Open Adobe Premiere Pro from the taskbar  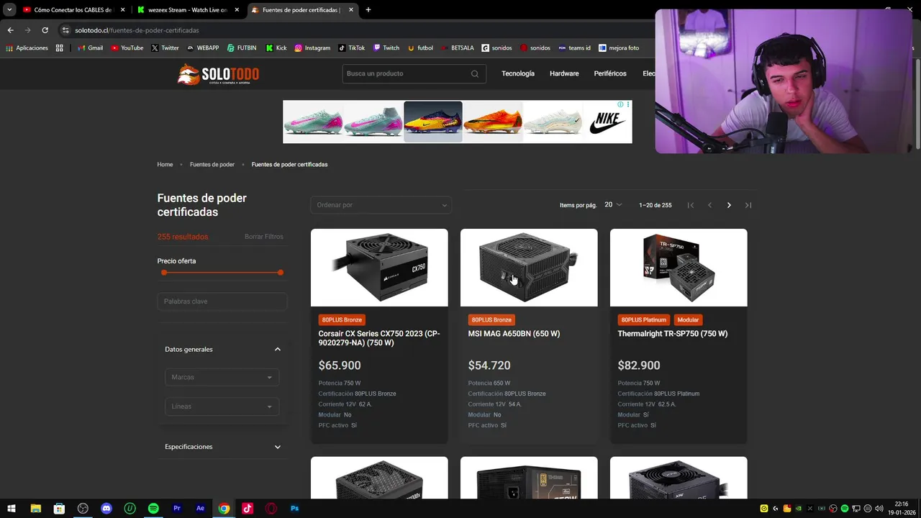coord(177,509)
